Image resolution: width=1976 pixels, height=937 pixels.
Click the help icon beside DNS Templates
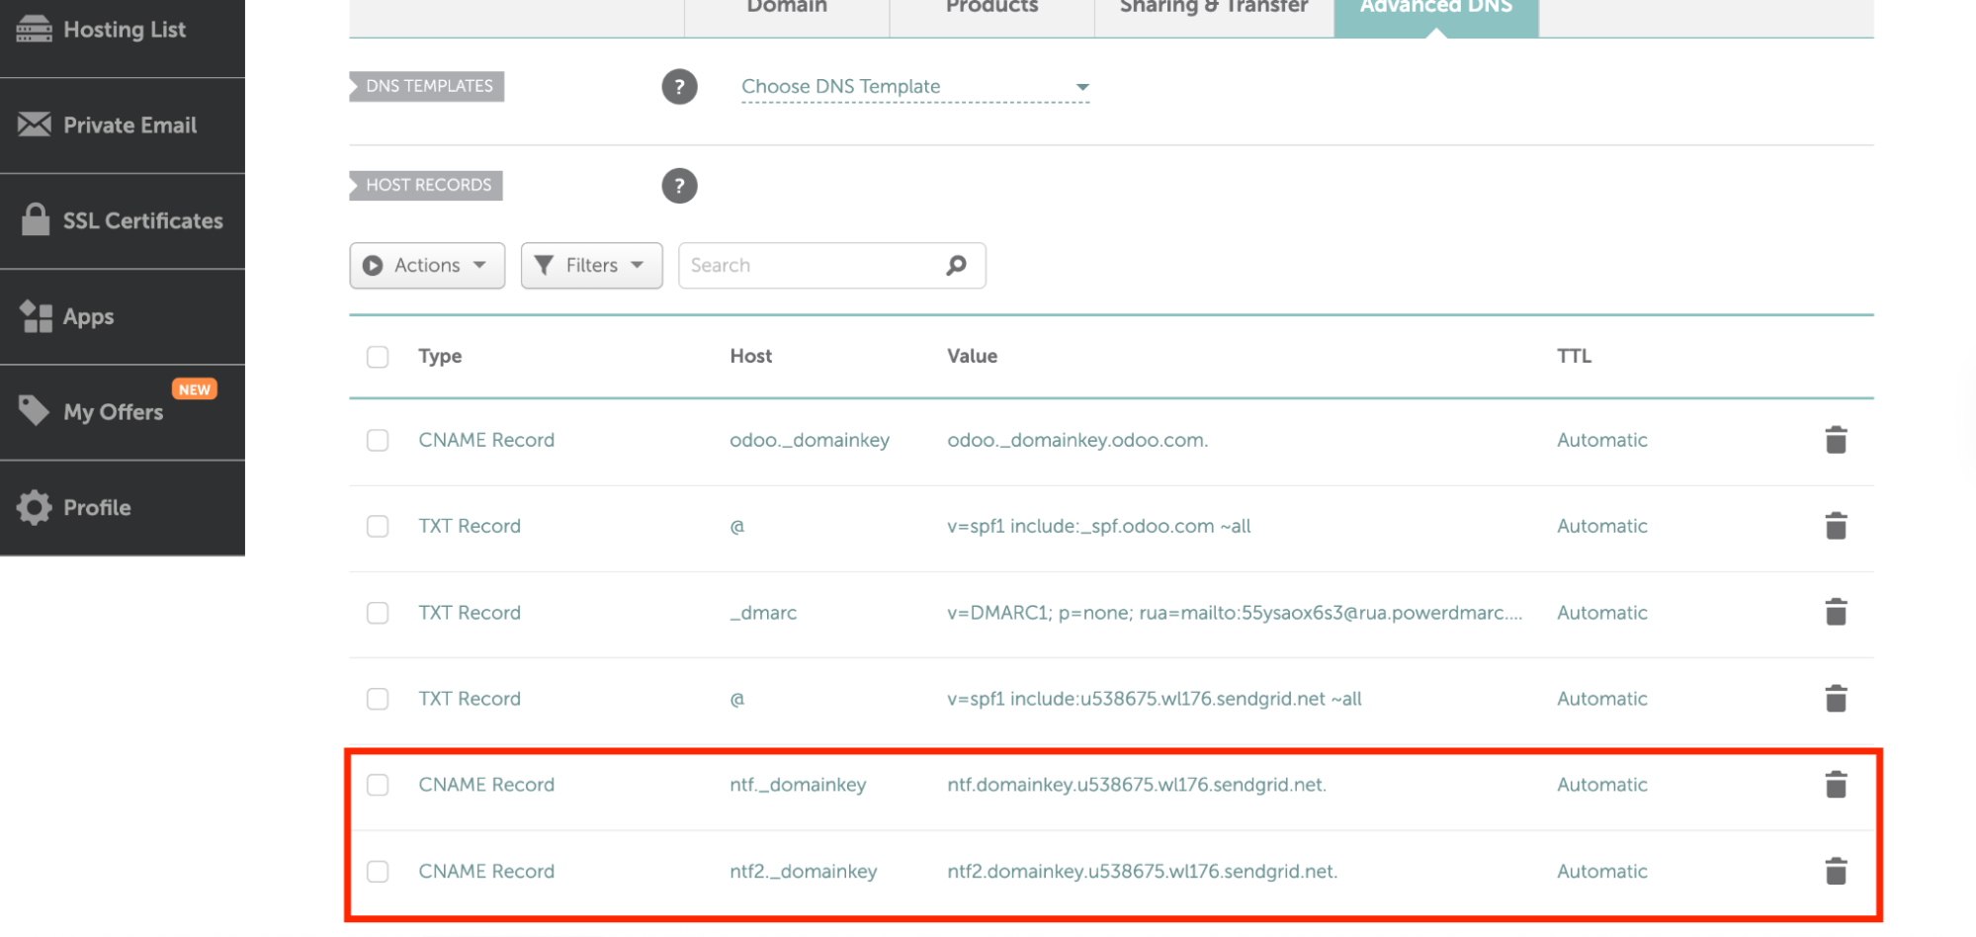click(679, 87)
